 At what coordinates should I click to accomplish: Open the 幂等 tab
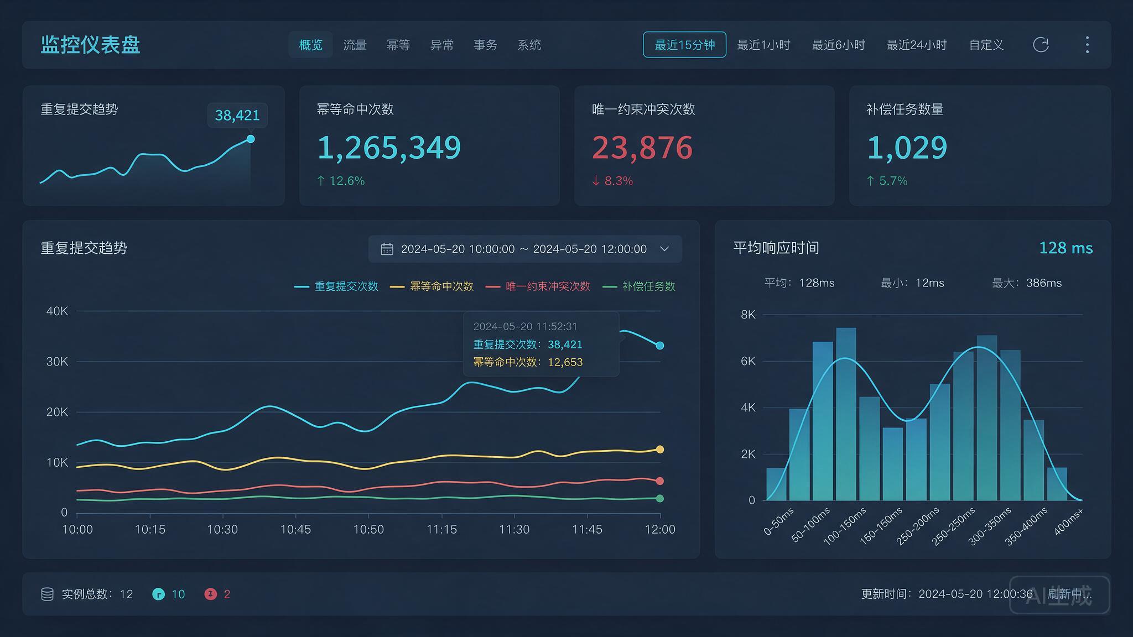click(x=398, y=45)
